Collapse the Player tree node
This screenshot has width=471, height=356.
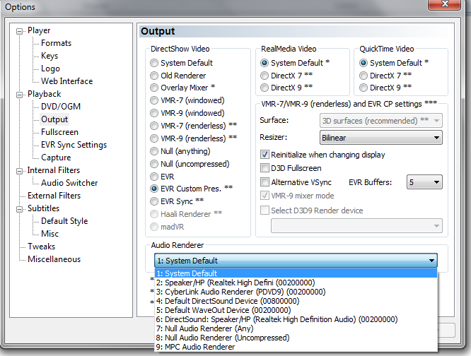click(x=20, y=31)
